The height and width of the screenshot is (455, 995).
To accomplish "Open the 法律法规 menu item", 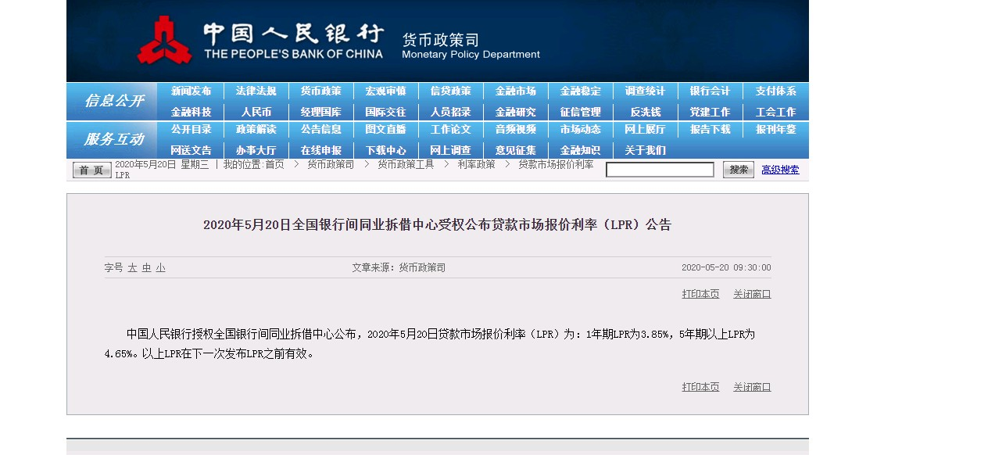I will pyautogui.click(x=256, y=91).
